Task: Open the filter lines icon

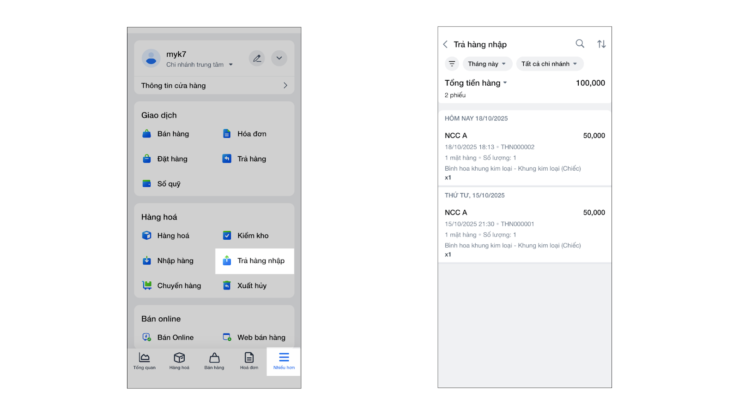Action: [452, 64]
